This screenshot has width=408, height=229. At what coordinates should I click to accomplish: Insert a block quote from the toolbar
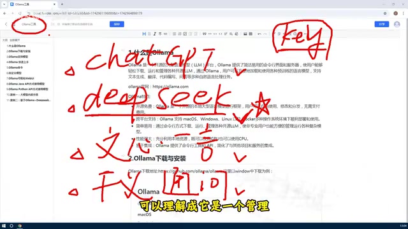[205, 34]
